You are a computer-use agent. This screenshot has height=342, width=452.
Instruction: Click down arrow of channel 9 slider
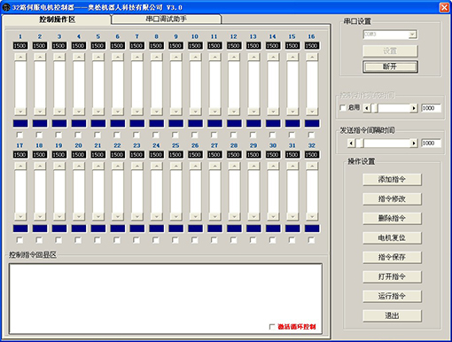click(176, 112)
